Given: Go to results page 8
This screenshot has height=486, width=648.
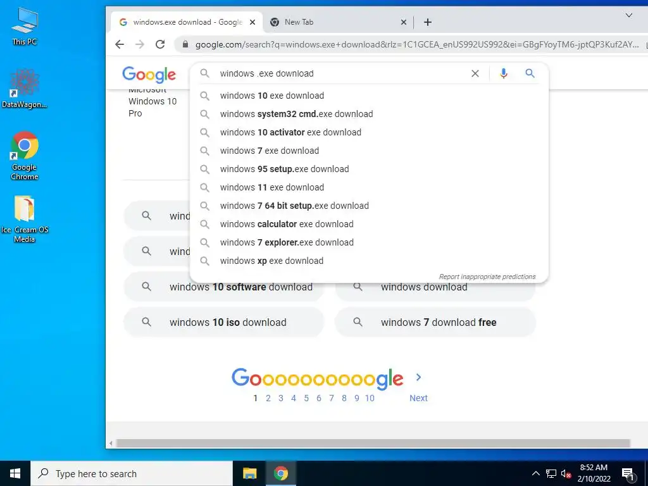Looking at the screenshot, I should click(x=344, y=398).
